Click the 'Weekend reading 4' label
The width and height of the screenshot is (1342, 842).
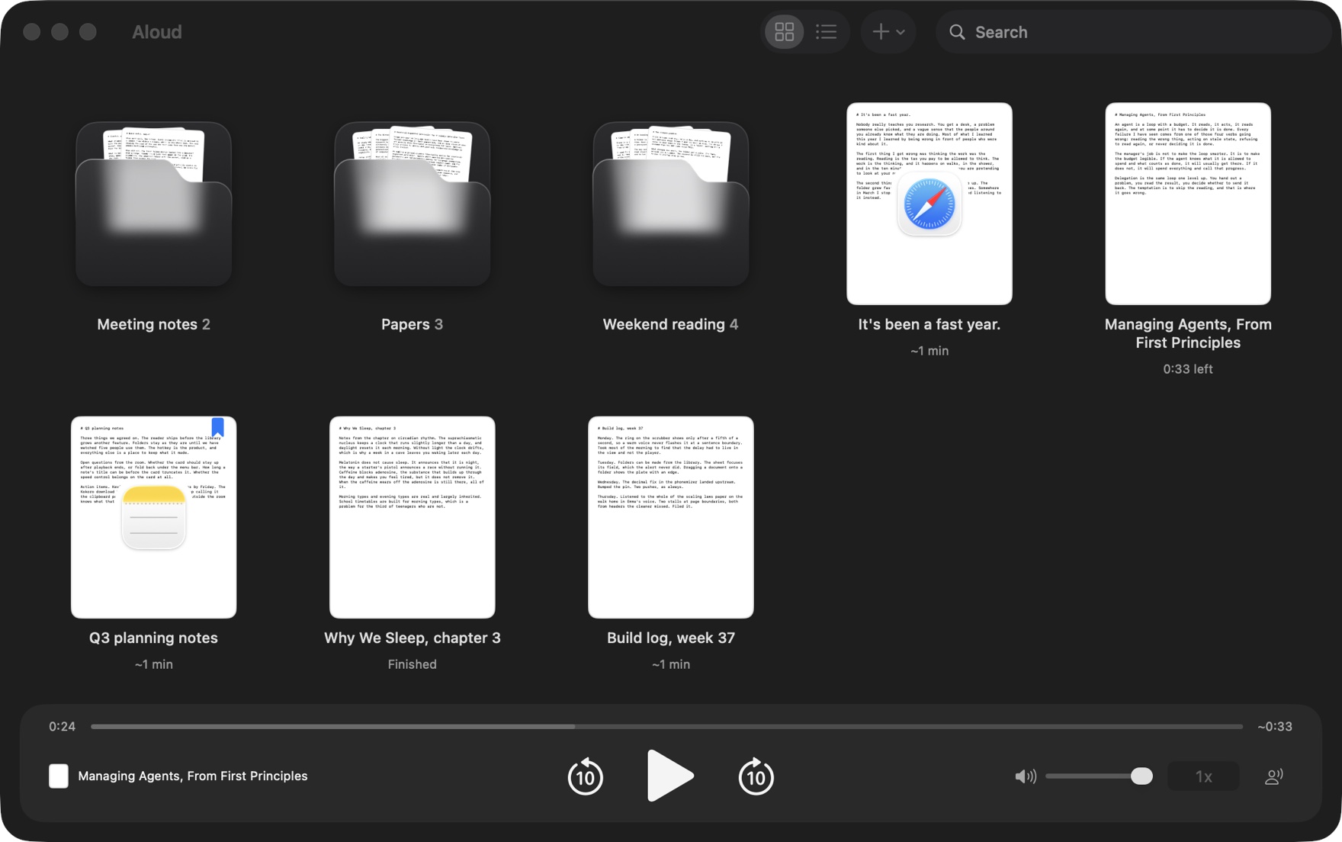click(670, 324)
